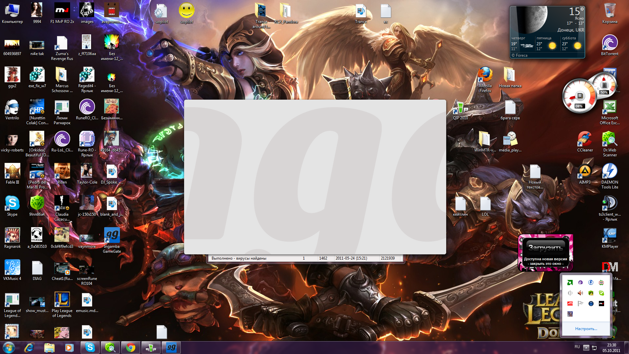This screenshot has width=629, height=354.
Task: Launch Play League of Legends shortcut
Action: point(62,300)
